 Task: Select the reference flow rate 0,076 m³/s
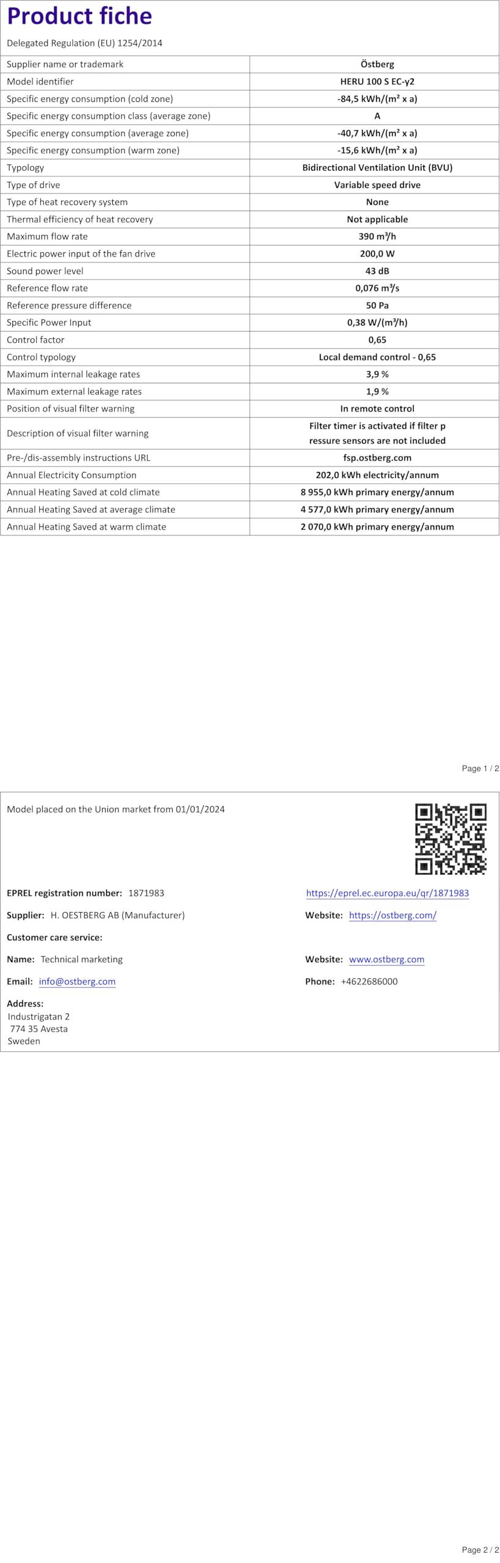pos(377,288)
